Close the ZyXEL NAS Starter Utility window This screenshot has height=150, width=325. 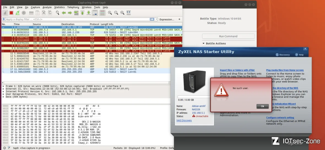[x=305, y=49]
